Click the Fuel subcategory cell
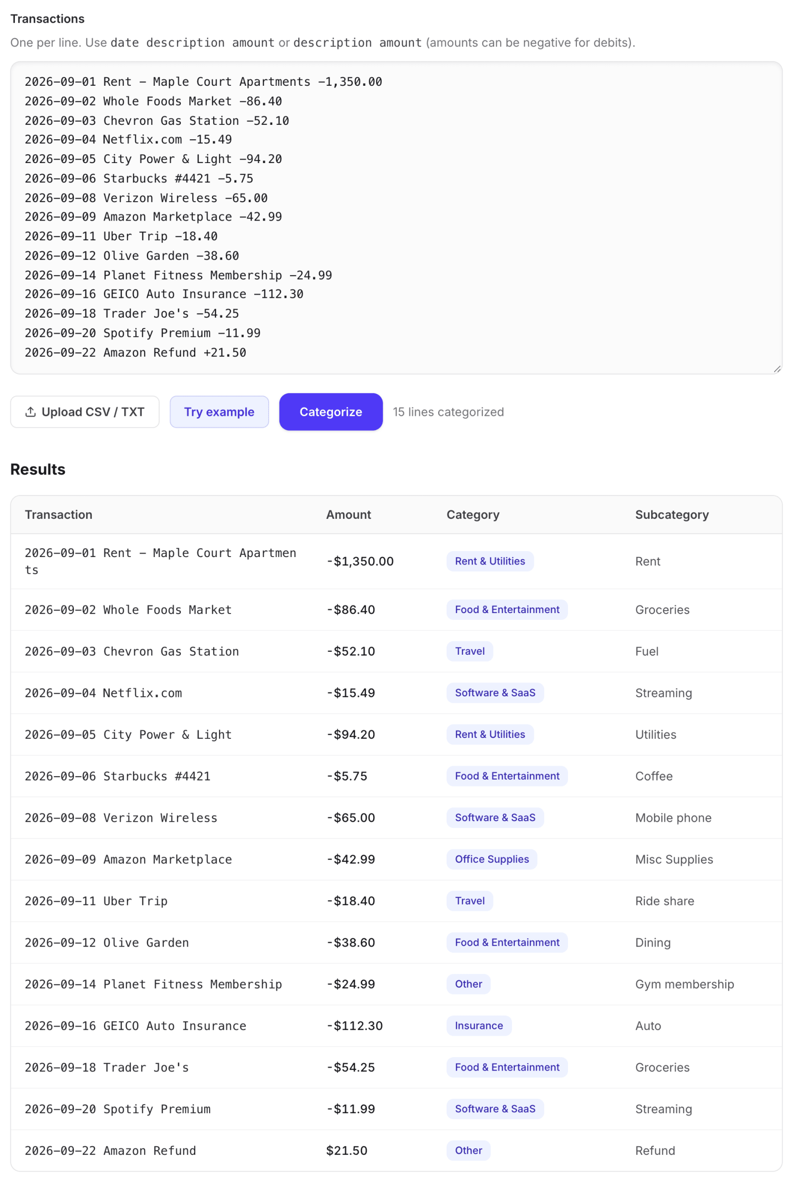Screen dimensions: 793x1182 (647, 651)
